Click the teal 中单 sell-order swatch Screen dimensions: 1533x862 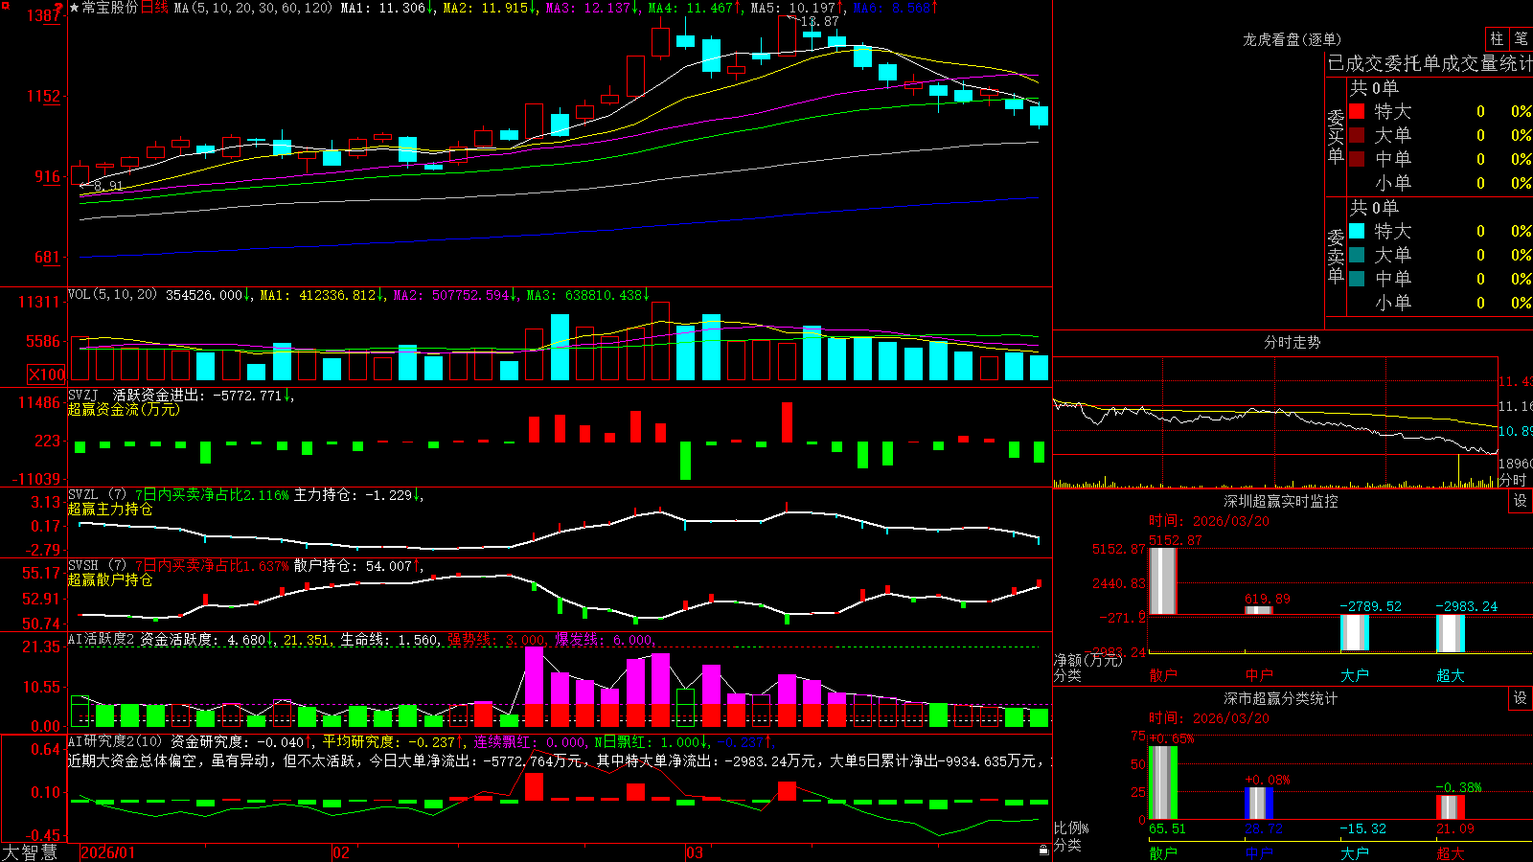pos(1357,279)
